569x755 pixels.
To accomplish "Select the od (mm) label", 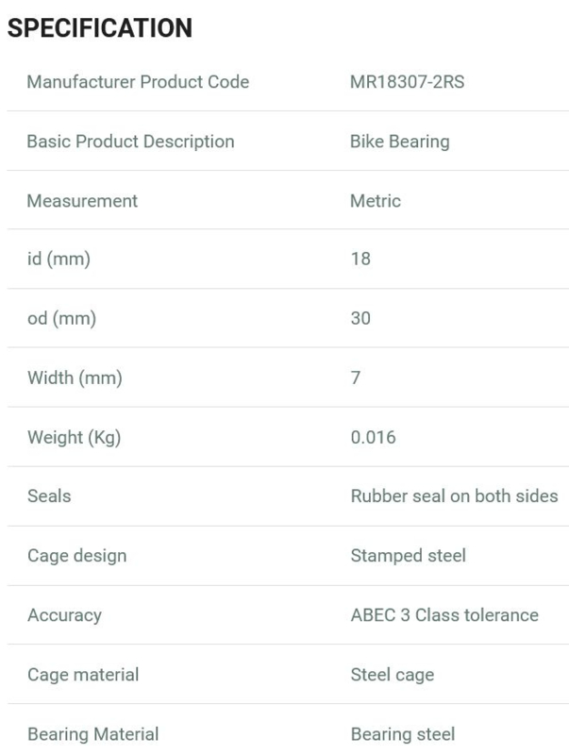I will (61, 319).
